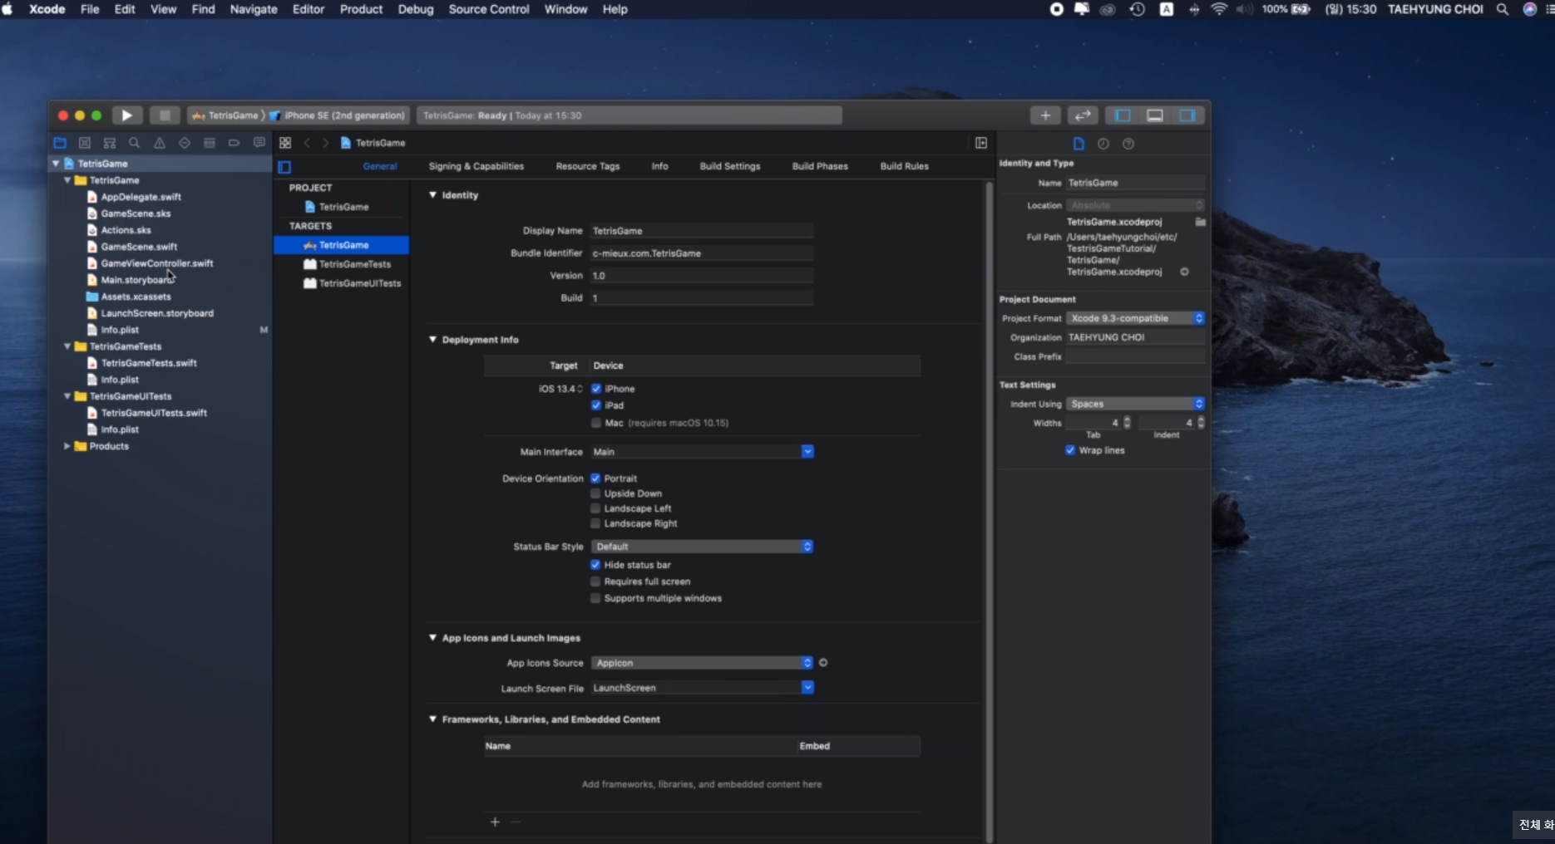This screenshot has height=844, width=1555.
Task: Enable Requires full screen
Action: point(595,581)
